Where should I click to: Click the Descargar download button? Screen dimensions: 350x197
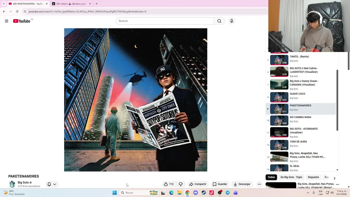[x=242, y=184]
